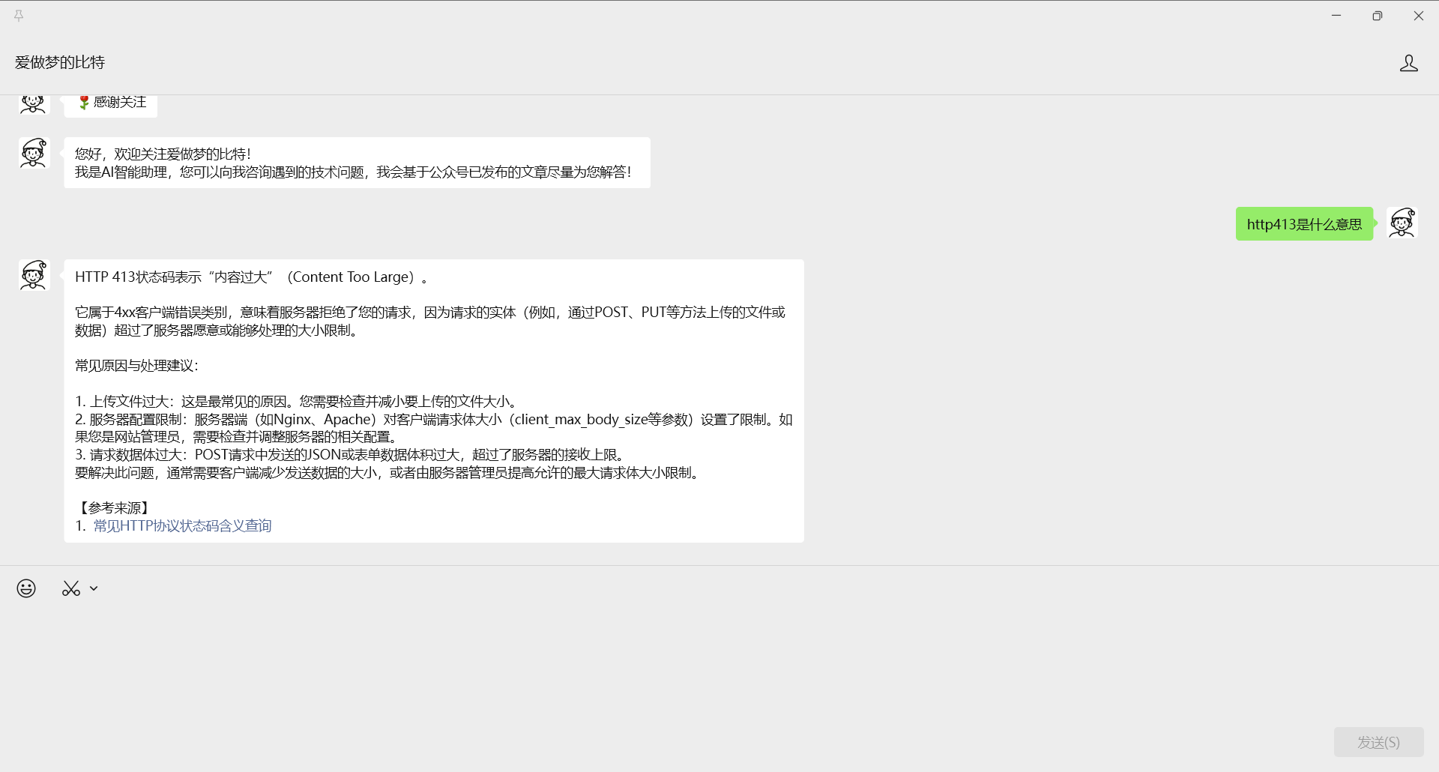Screen dimensions: 1439x772
Task: Click the 发送(S) send button
Action: (1378, 742)
